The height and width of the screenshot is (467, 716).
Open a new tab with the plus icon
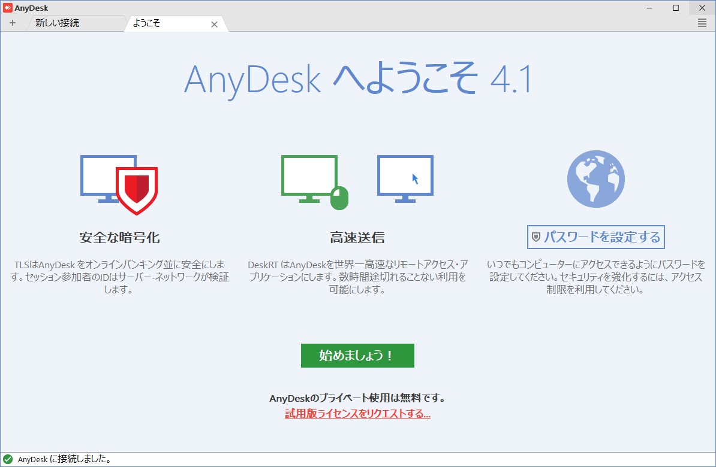(x=13, y=23)
